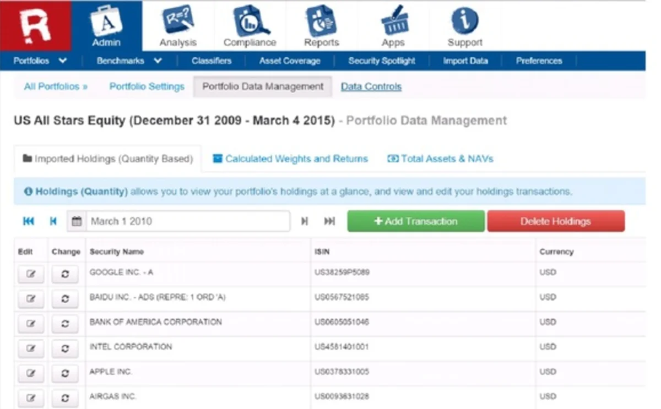Change security for BANK OF AMERICA
Image resolution: width=661 pixels, height=409 pixels.
[x=65, y=324]
